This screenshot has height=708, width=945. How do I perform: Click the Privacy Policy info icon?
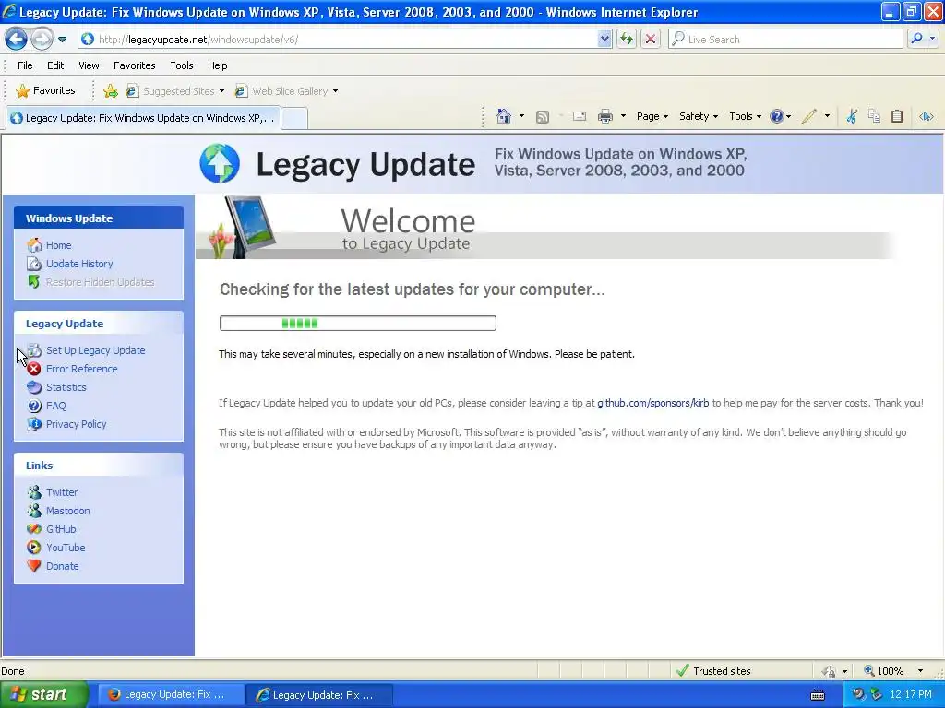pos(34,424)
